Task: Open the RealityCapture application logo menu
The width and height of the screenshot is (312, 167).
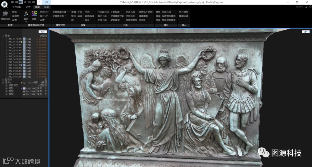Action: 4,4
